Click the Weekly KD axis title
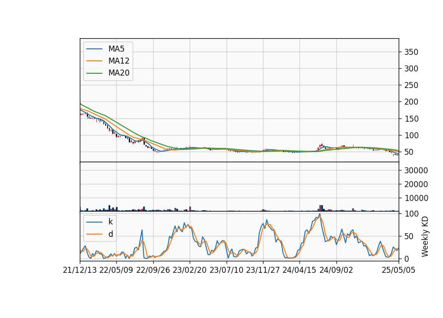The height and width of the screenshot is (318, 443). click(x=425, y=237)
